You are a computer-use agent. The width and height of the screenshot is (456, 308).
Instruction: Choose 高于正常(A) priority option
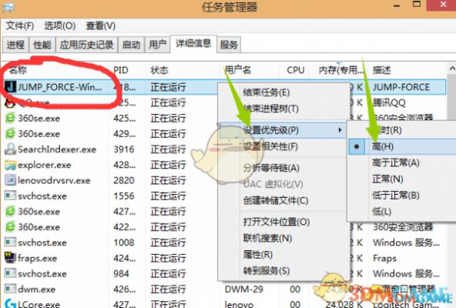pos(396,162)
